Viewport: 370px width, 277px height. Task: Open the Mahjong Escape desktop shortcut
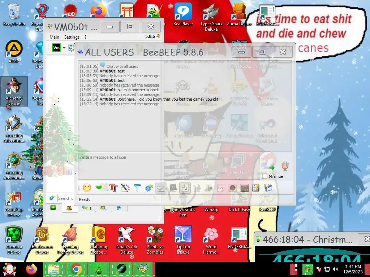pyautogui.click(x=99, y=240)
